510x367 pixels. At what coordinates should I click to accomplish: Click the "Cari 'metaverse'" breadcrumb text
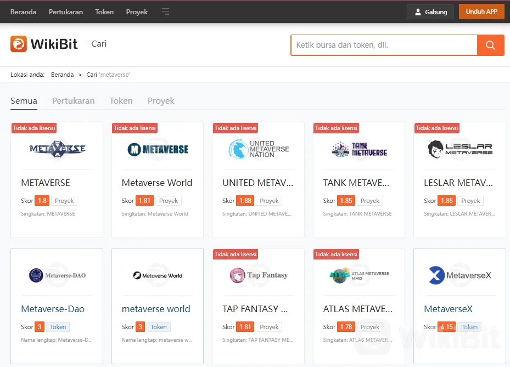(x=108, y=75)
